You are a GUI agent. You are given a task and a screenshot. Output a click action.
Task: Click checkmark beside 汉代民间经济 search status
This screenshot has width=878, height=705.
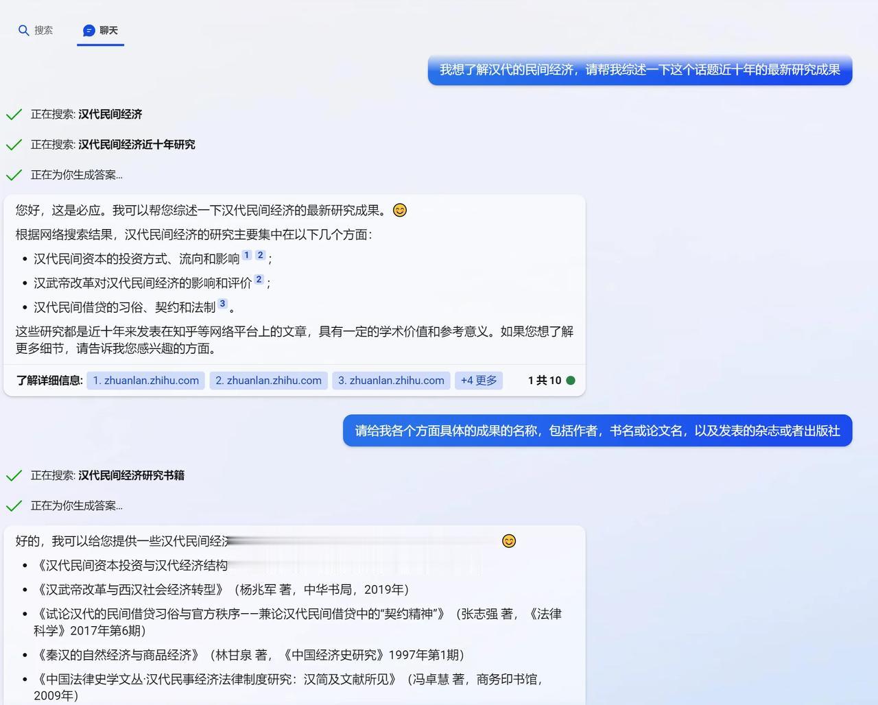click(14, 115)
